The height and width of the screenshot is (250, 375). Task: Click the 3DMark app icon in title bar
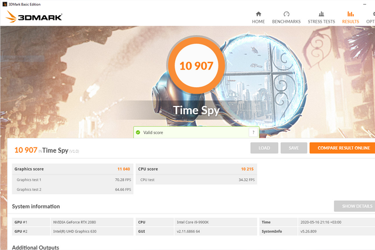tap(5, 4)
